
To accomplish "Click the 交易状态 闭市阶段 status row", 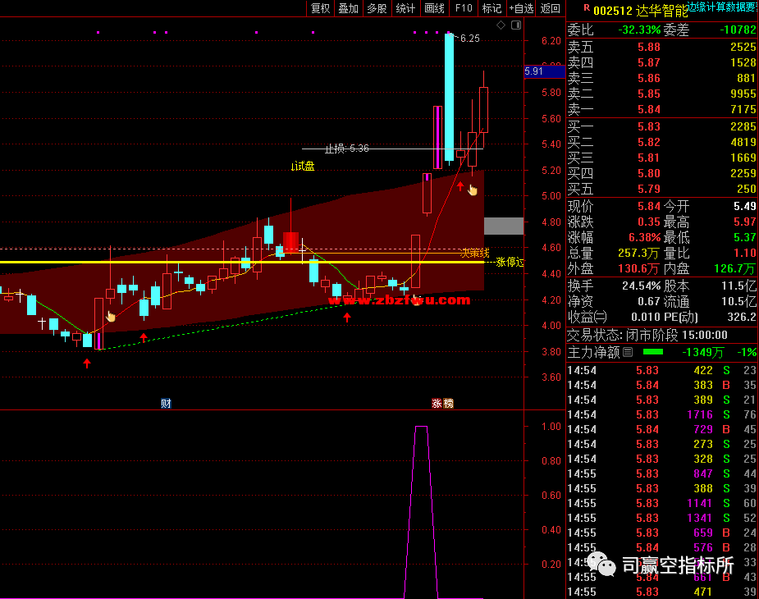I will pos(662,335).
